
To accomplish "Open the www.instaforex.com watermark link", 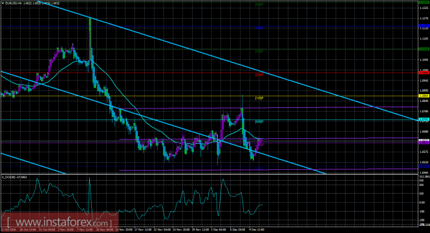I will click(59, 222).
